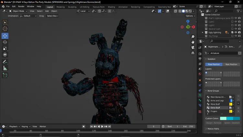Select the 3D Cursor tool
The width and height of the screenshot is (243, 137).
[x=5, y=29]
